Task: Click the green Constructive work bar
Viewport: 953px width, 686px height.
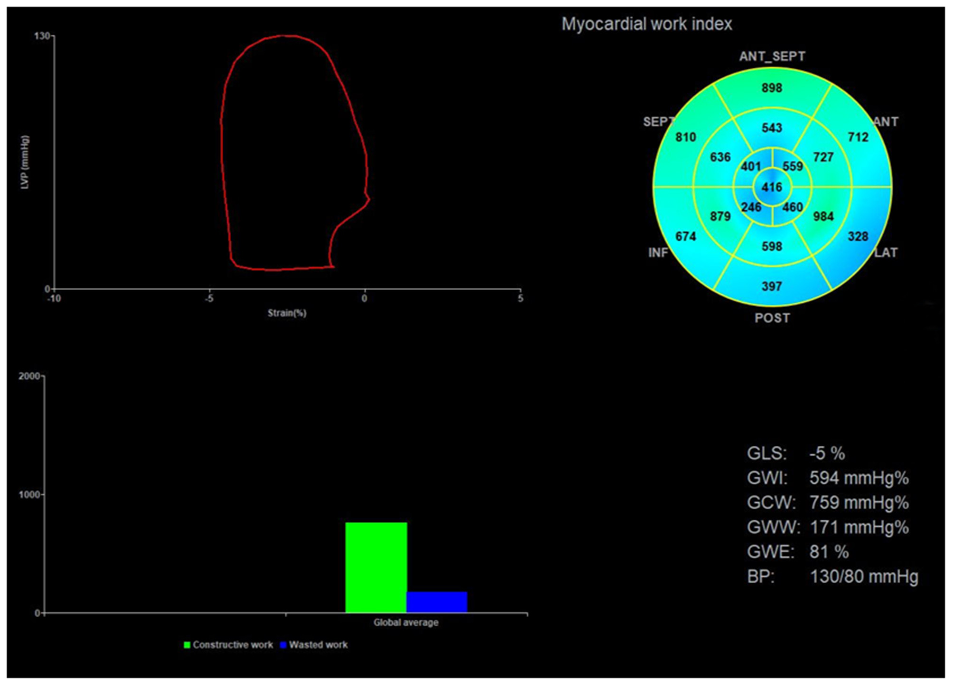Action: click(x=376, y=567)
